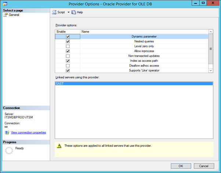Open the Help icon in toolbar

coord(73,12)
